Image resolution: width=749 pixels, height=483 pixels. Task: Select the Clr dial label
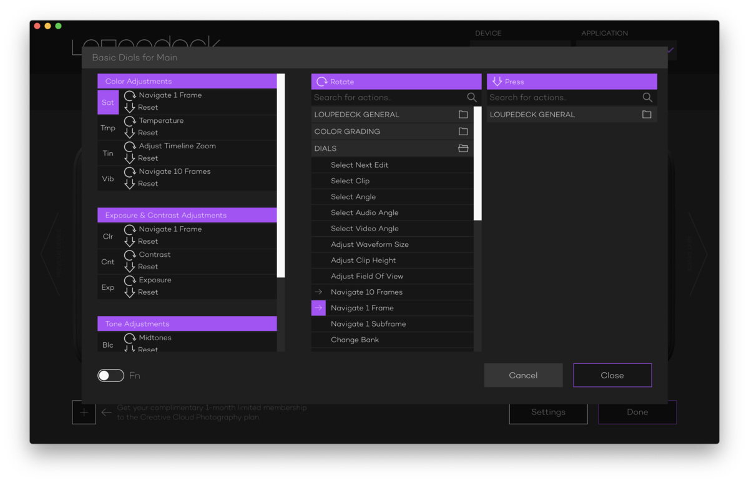(x=108, y=236)
